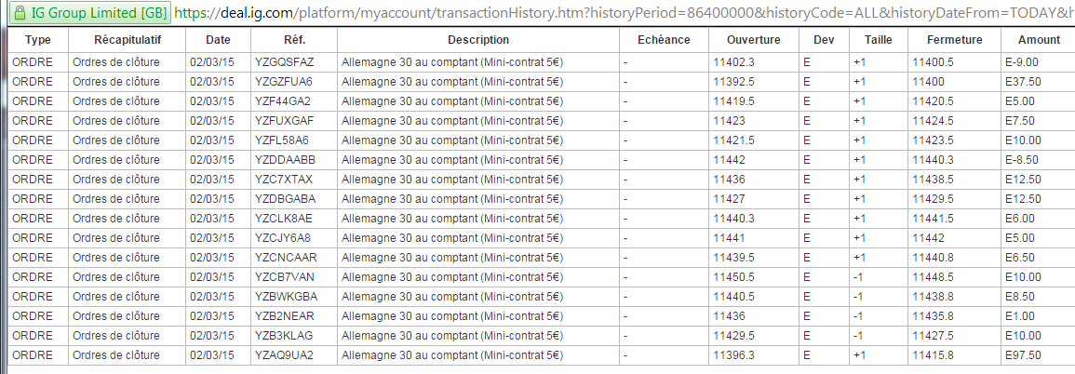Sort by the Ouverture column header
Image resolution: width=1075 pixels, height=374 pixels.
(754, 40)
